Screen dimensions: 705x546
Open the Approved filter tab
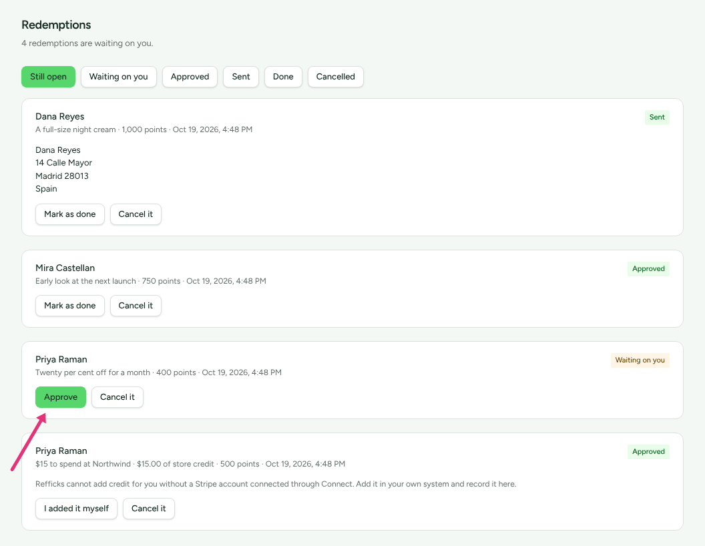tap(190, 77)
